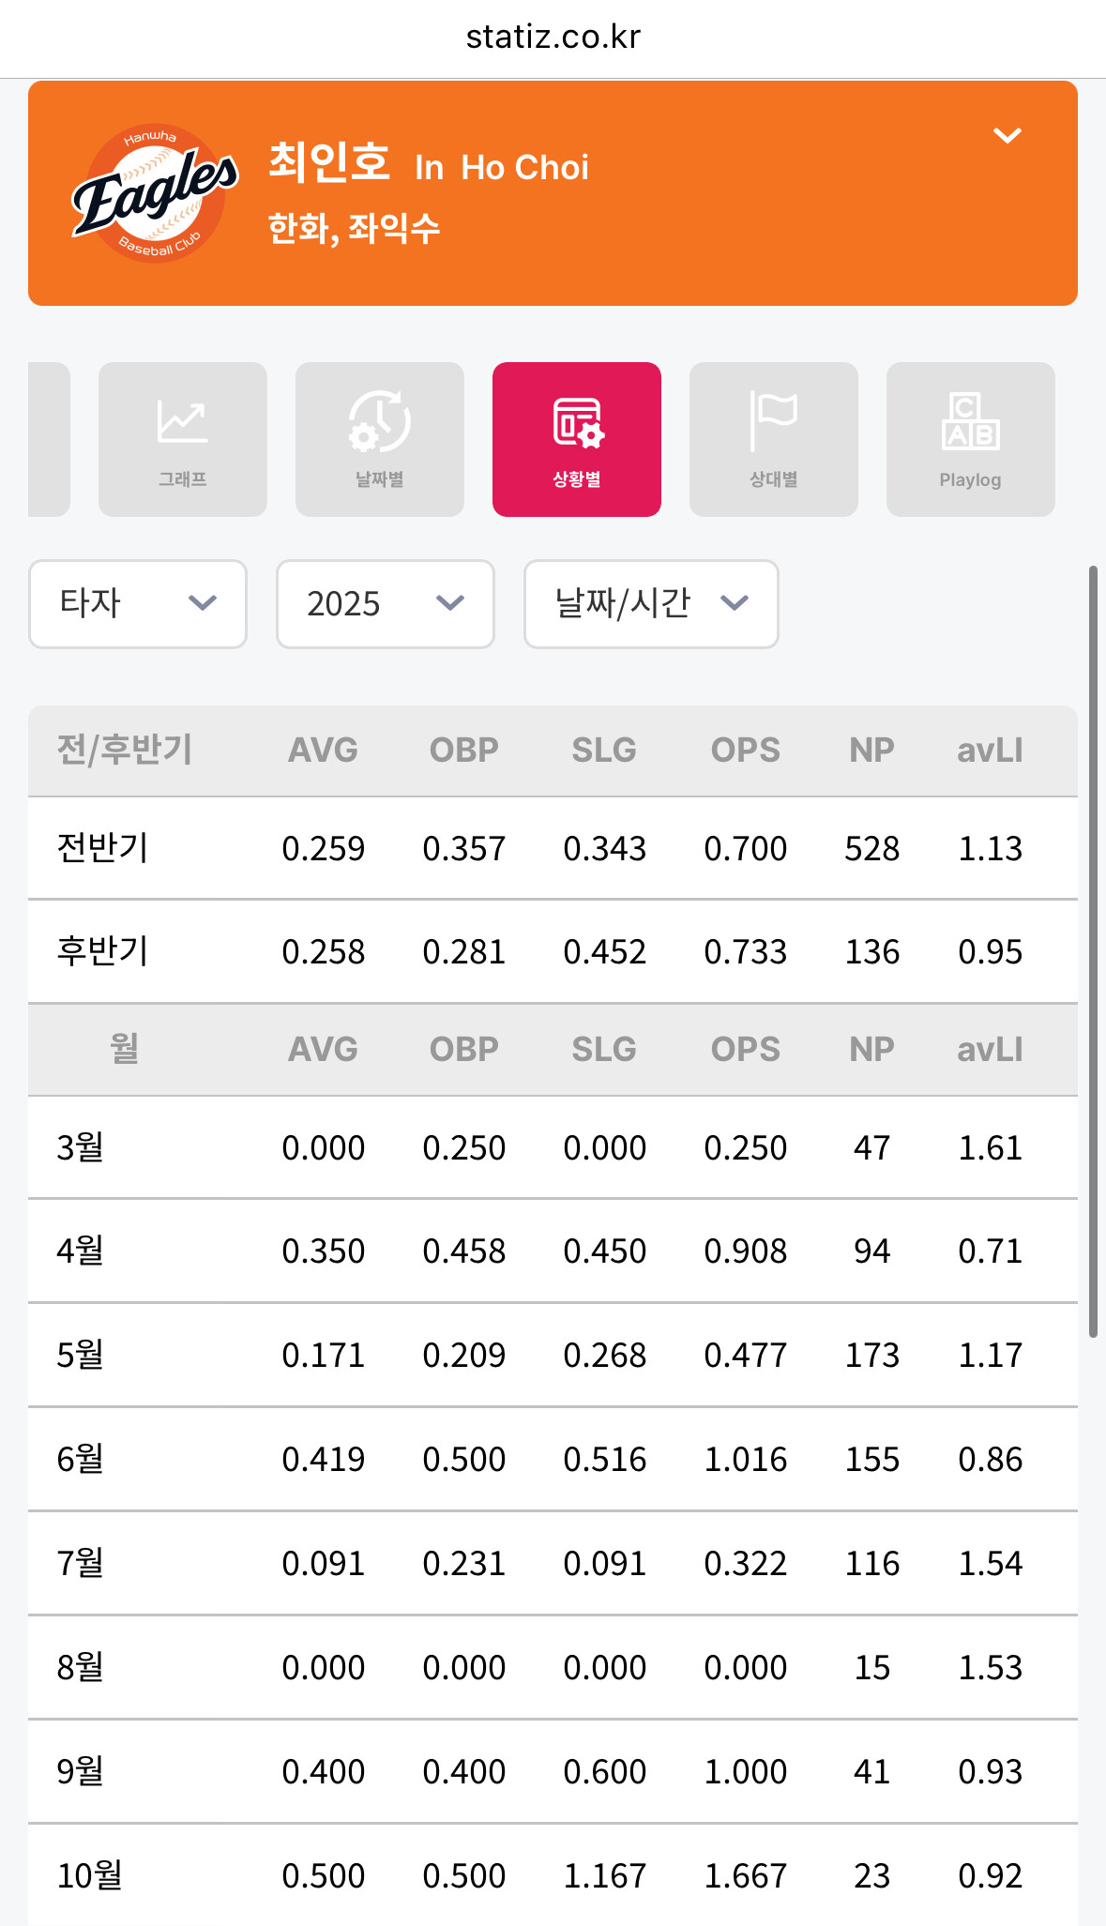Click the partially visible leftmost tab
Image resolution: width=1106 pixels, height=1926 pixels.
pos(48,439)
